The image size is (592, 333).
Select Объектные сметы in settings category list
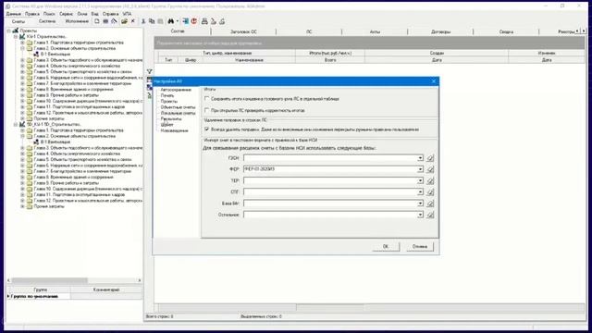178,107
